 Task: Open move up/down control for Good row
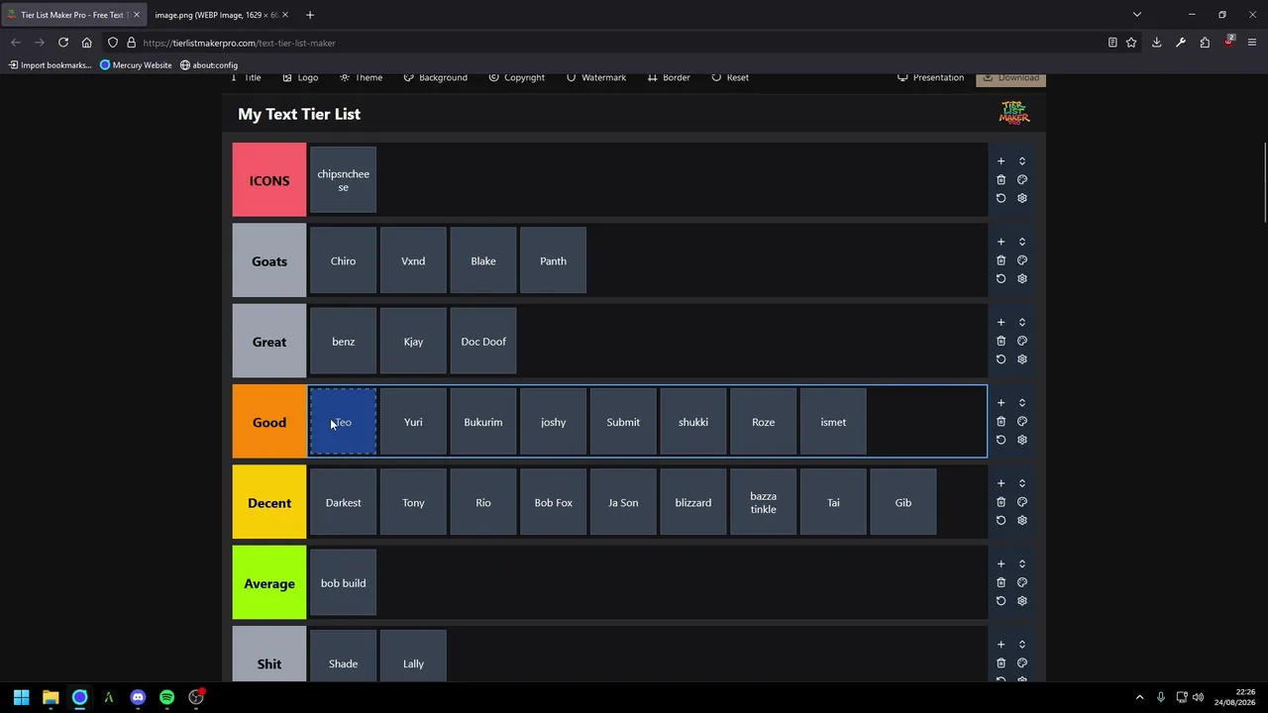pyautogui.click(x=1022, y=403)
